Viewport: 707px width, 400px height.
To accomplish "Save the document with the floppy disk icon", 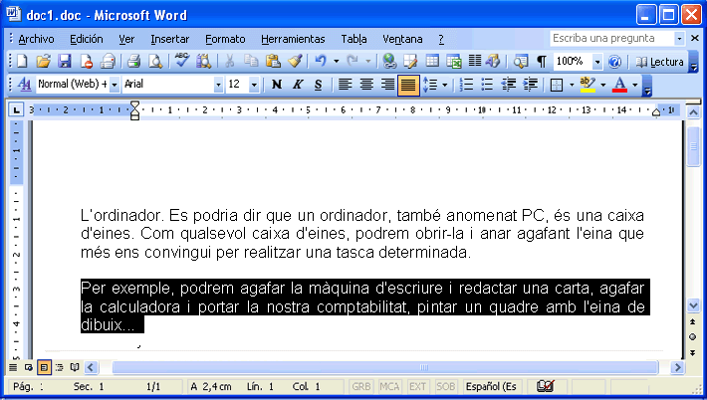I will point(65,61).
